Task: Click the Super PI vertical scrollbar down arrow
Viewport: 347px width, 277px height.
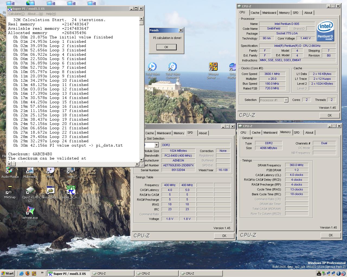Action: [142, 160]
